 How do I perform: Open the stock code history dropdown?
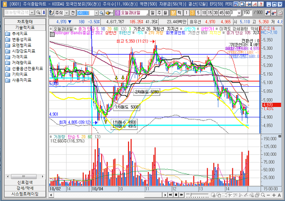tap(96, 13)
